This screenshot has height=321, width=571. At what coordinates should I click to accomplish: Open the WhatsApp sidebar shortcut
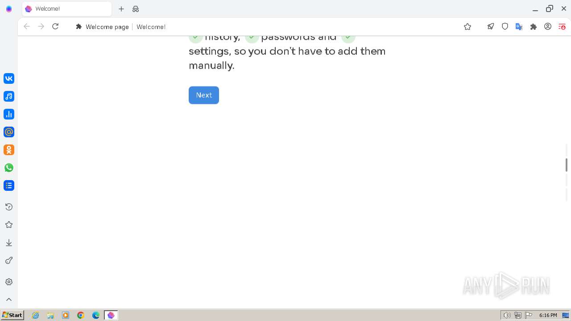point(9,168)
